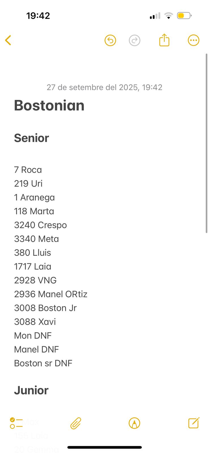The image size is (209, 453).
Task: Tap the line Boston sr DNF
Action: (43, 363)
